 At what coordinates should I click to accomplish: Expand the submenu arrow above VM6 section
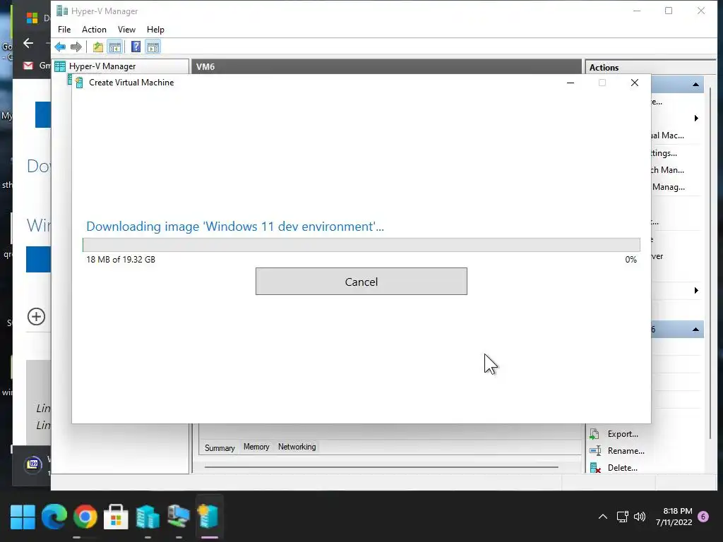(x=696, y=290)
